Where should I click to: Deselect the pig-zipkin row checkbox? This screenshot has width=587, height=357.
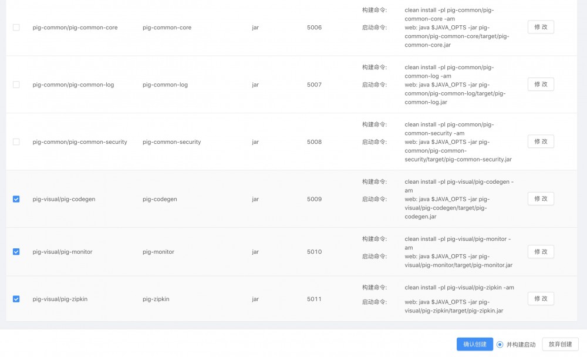point(16,299)
